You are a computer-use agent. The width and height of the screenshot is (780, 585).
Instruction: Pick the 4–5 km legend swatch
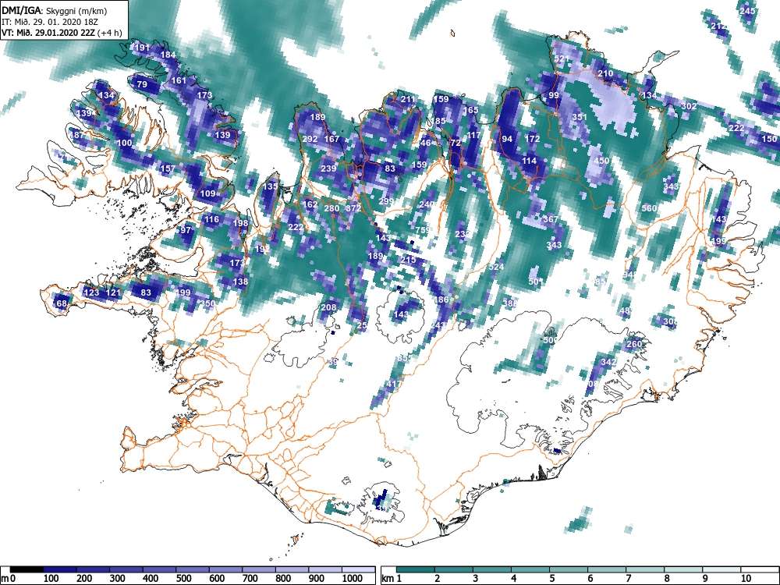(x=530, y=569)
